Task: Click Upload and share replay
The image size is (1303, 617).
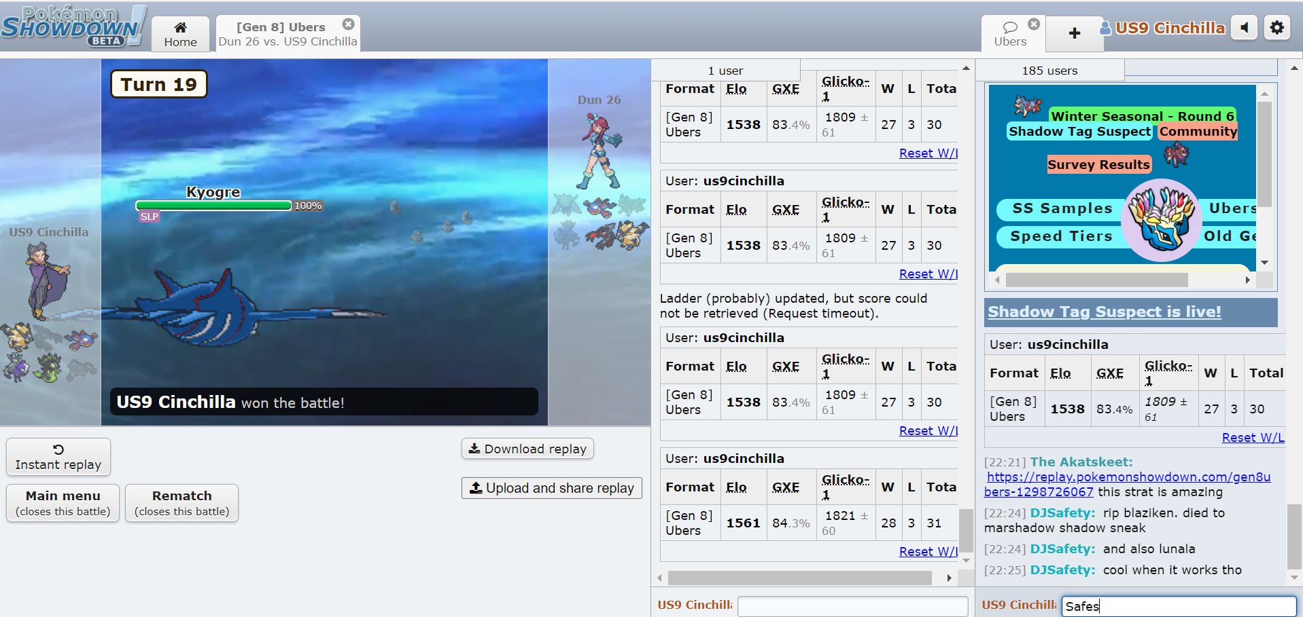Action: click(x=551, y=488)
